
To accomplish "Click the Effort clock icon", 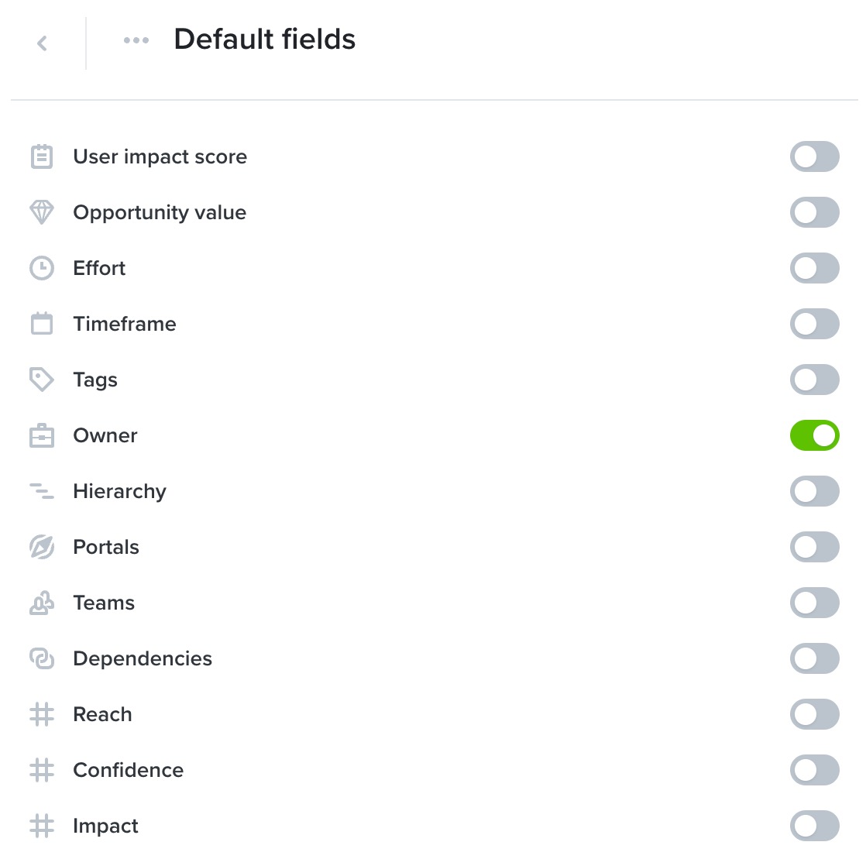I will pos(41,268).
